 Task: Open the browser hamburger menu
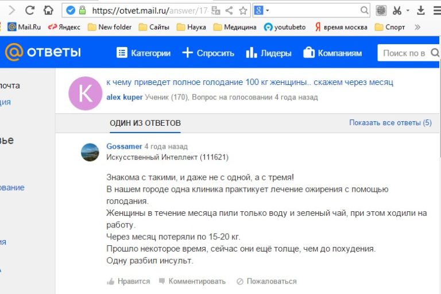437,11
